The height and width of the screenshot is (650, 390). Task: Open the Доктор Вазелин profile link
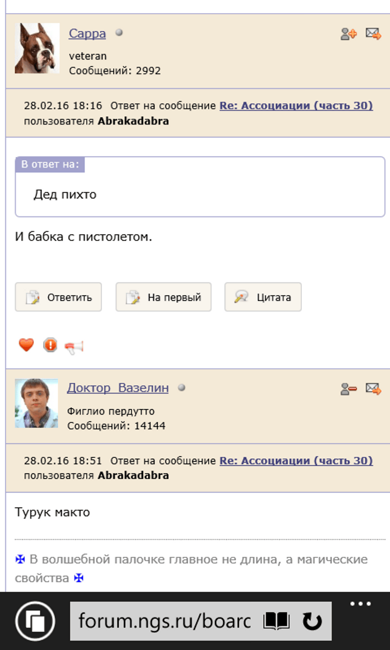coord(118,388)
